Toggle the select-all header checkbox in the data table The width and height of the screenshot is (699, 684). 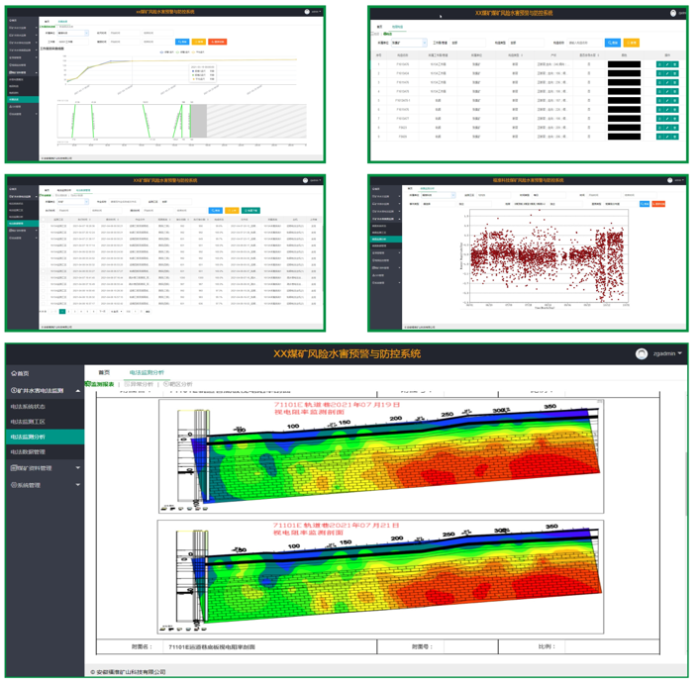click(43, 219)
